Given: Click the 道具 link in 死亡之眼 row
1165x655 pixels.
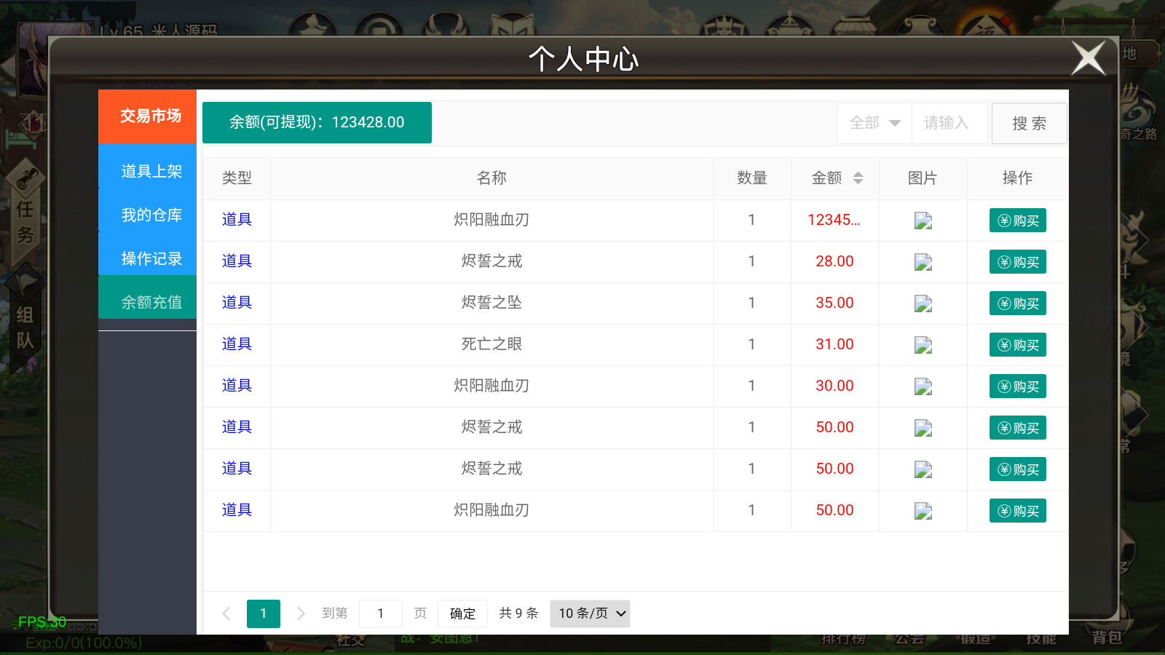Looking at the screenshot, I should [237, 344].
